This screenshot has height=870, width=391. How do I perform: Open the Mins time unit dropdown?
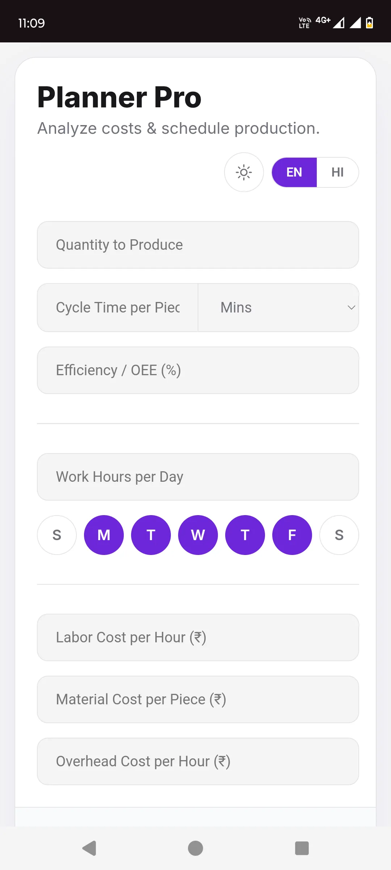point(278,307)
